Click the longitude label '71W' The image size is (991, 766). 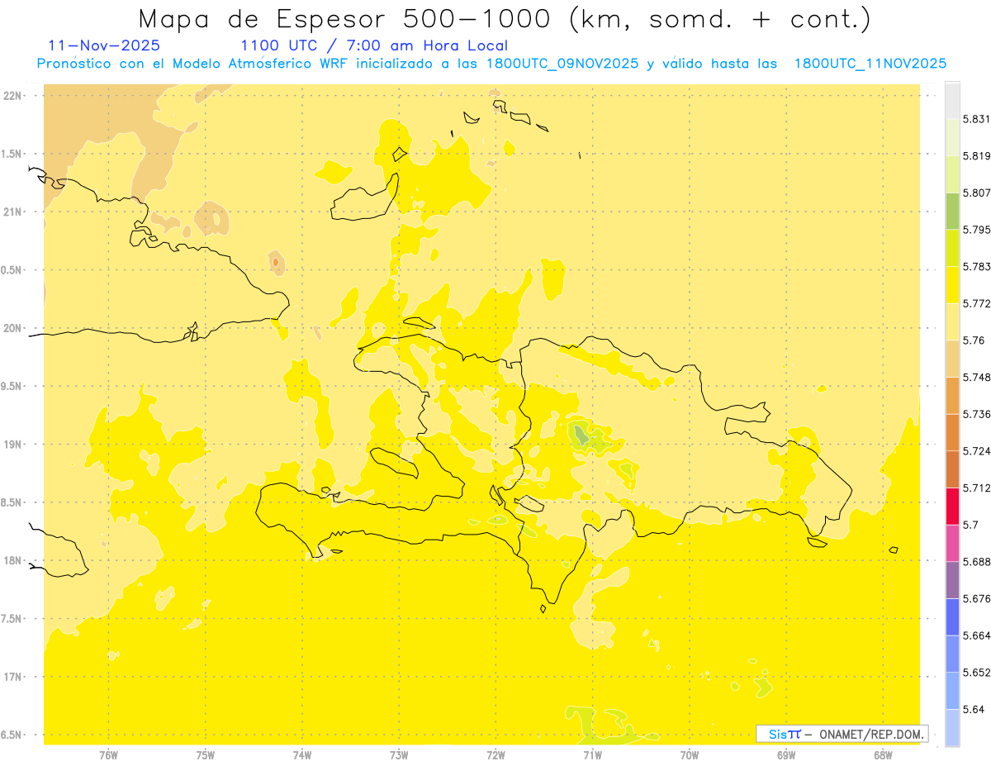[x=592, y=754]
